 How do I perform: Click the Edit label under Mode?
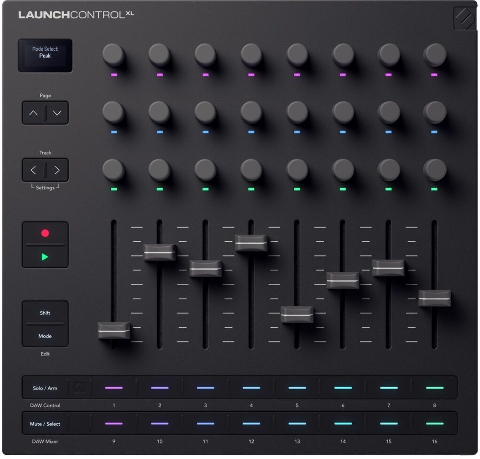point(45,354)
